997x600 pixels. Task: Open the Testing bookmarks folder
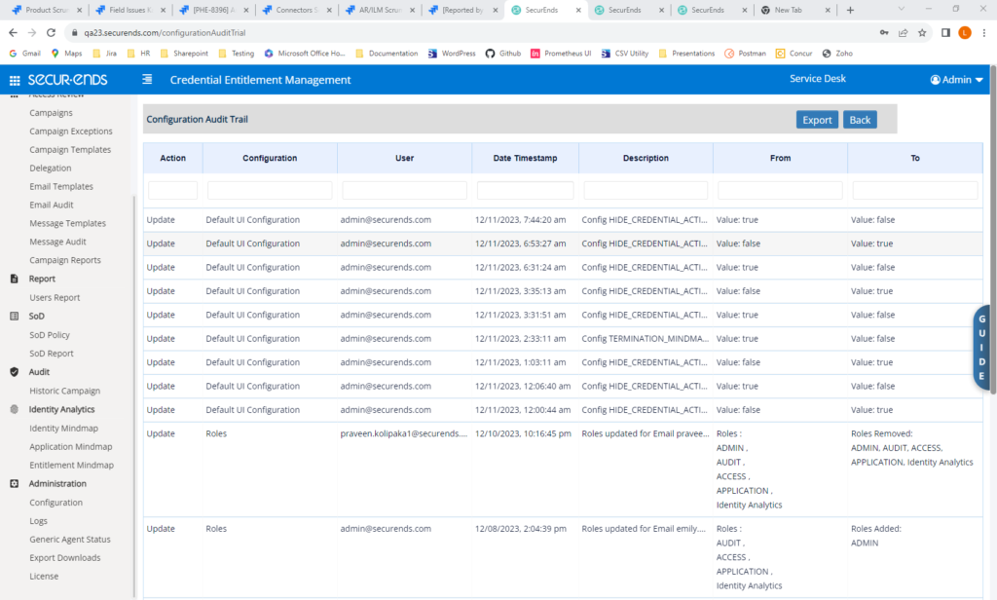point(236,54)
